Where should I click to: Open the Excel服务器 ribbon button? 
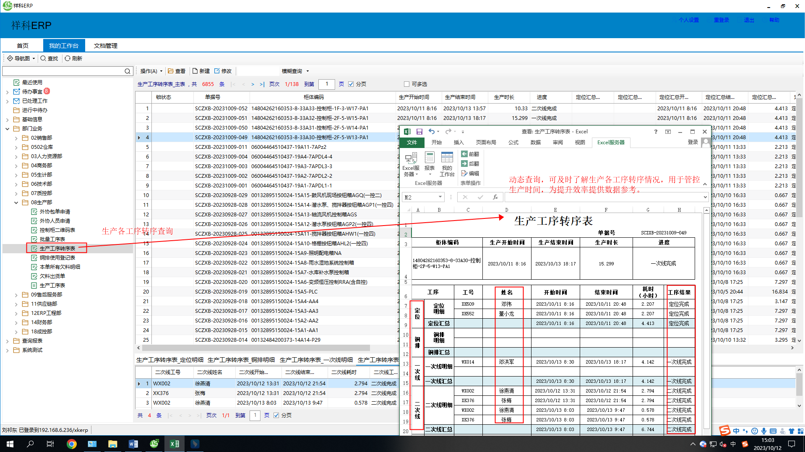tap(411, 164)
